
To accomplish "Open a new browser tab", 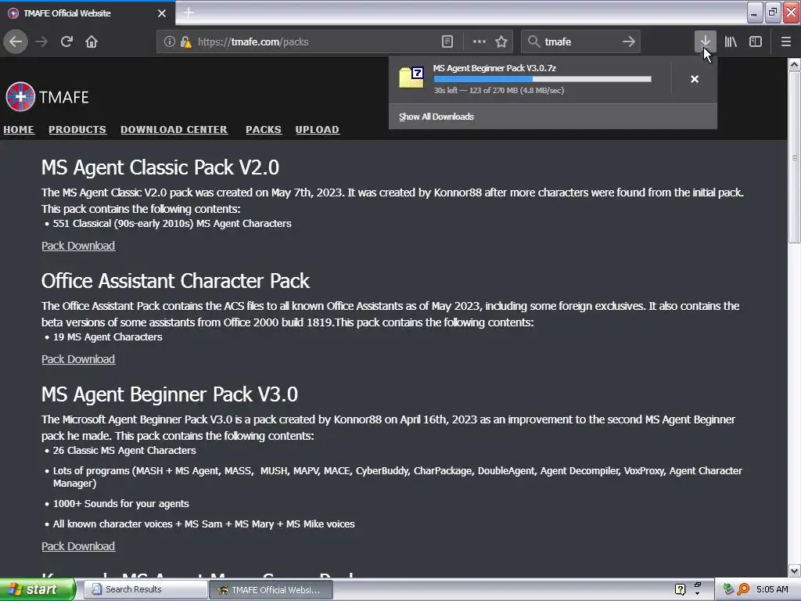I will (189, 13).
